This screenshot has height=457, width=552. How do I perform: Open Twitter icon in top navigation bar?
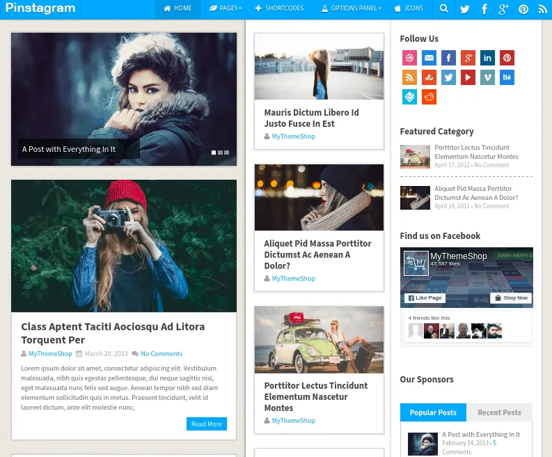(465, 9)
